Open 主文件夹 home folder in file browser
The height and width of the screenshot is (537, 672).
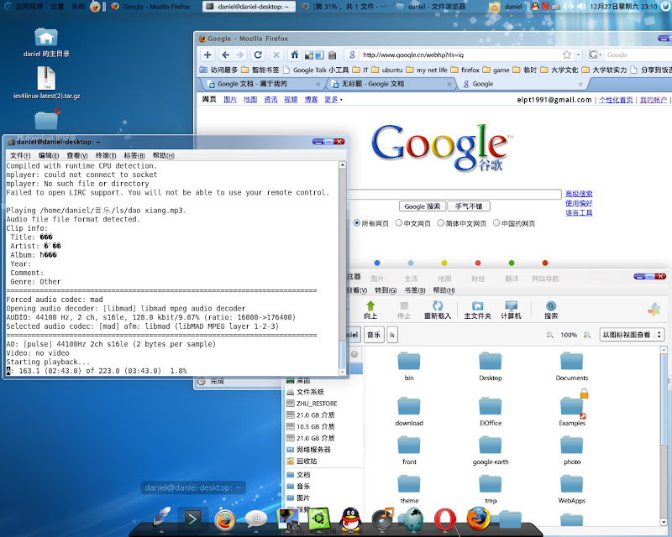477,310
